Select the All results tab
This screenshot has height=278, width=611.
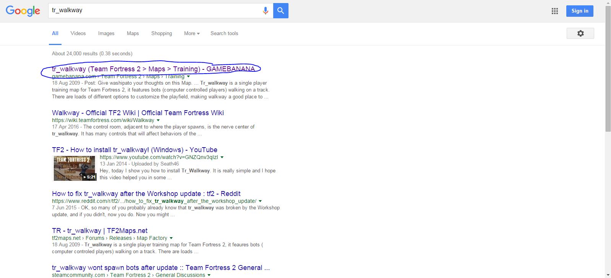(x=55, y=34)
